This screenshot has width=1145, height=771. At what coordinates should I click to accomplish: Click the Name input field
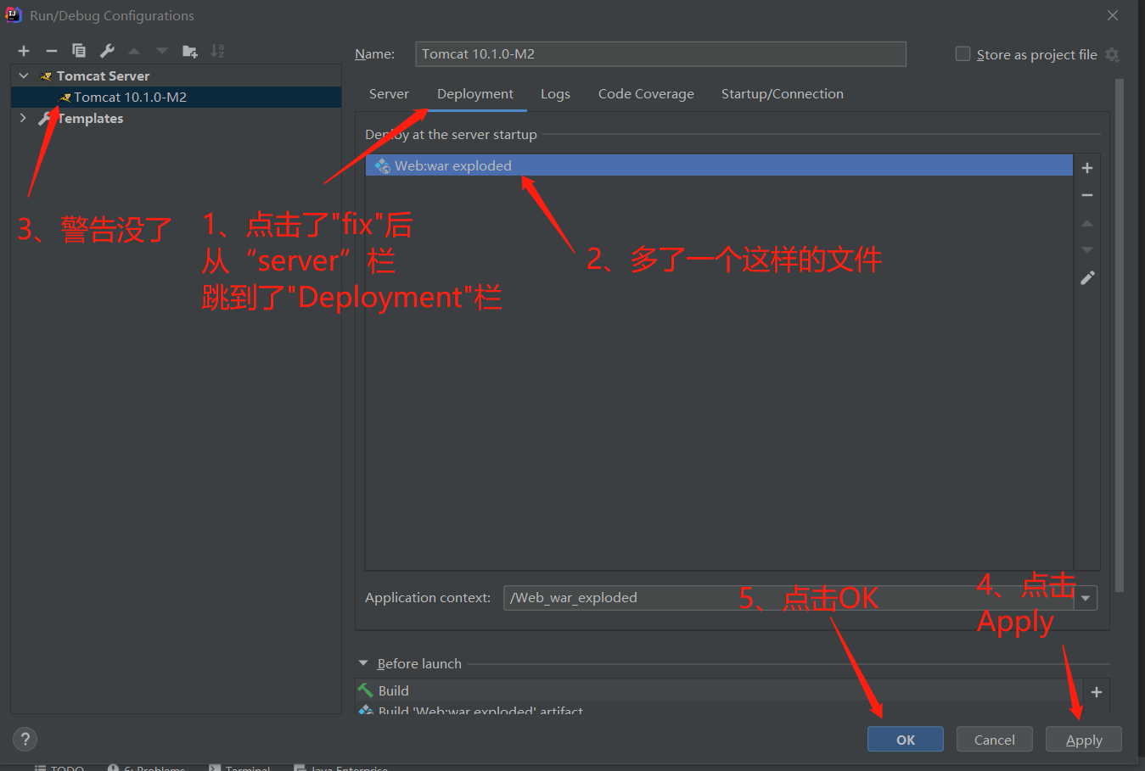[x=660, y=53]
